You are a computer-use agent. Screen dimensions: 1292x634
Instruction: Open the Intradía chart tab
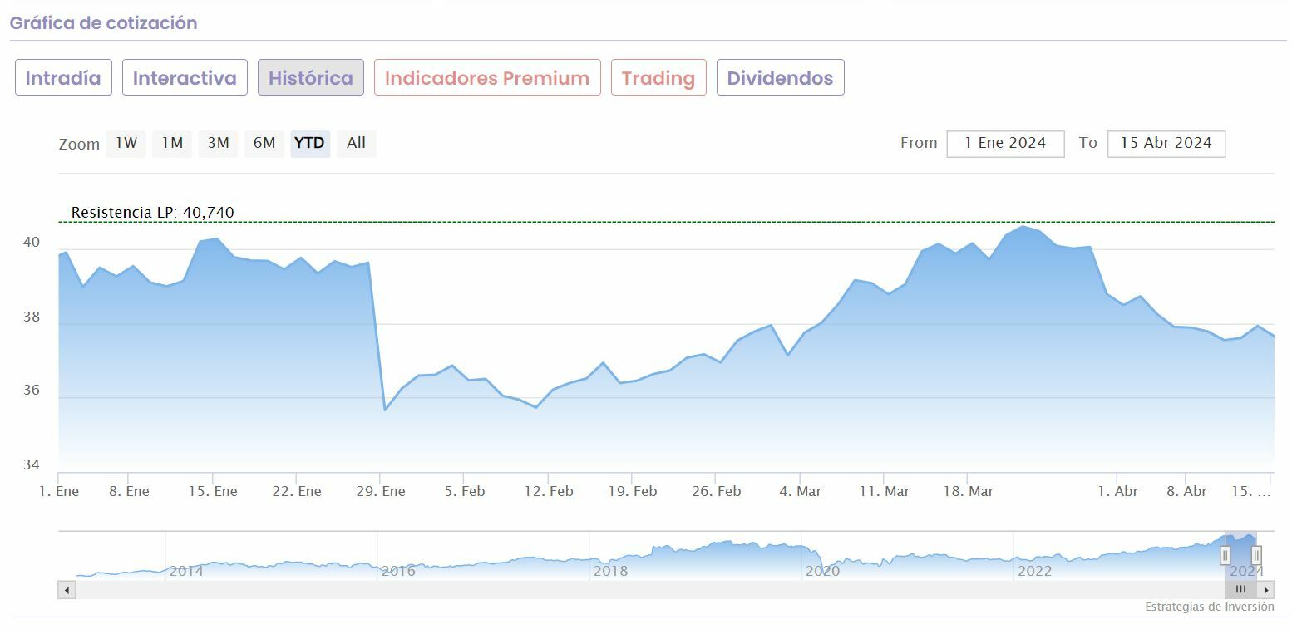63,78
